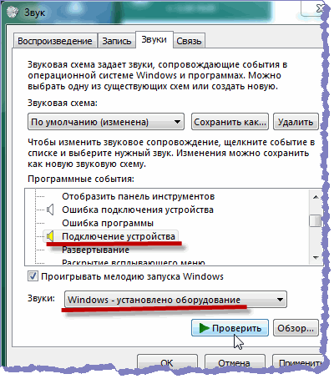
Task: Click the green play icon on Проверить
Action: click(x=205, y=328)
